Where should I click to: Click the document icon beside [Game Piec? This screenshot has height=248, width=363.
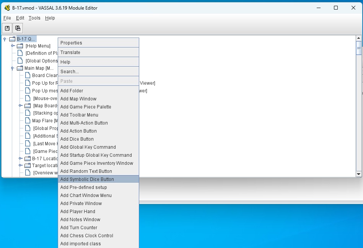point(28,151)
